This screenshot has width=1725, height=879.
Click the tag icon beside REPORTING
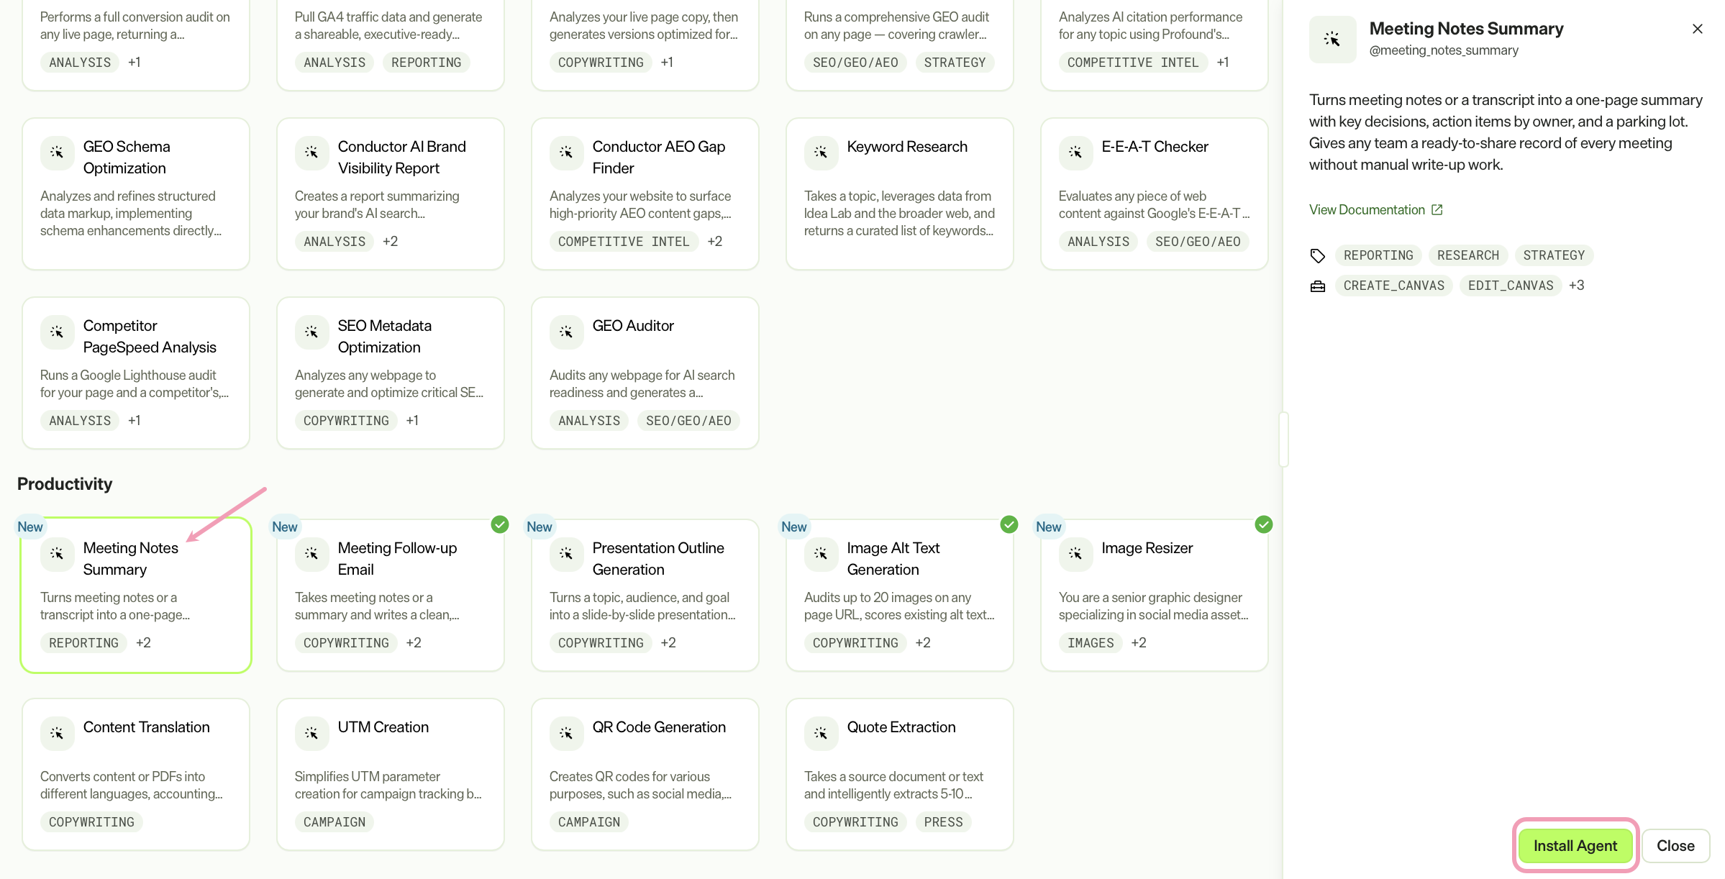point(1317,255)
